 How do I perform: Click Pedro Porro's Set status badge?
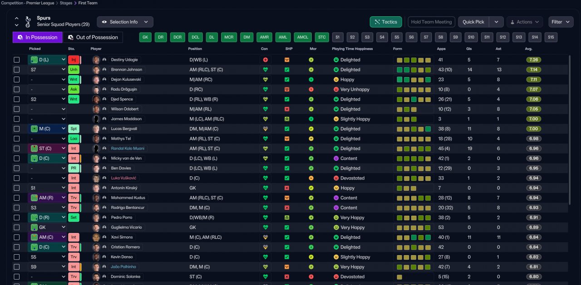click(74, 217)
